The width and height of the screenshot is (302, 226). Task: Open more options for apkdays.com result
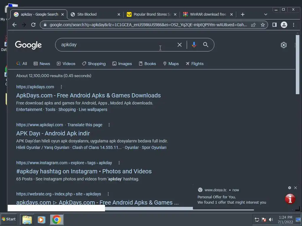point(61,87)
